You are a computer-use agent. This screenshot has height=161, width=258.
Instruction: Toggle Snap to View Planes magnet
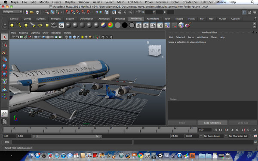83,12
